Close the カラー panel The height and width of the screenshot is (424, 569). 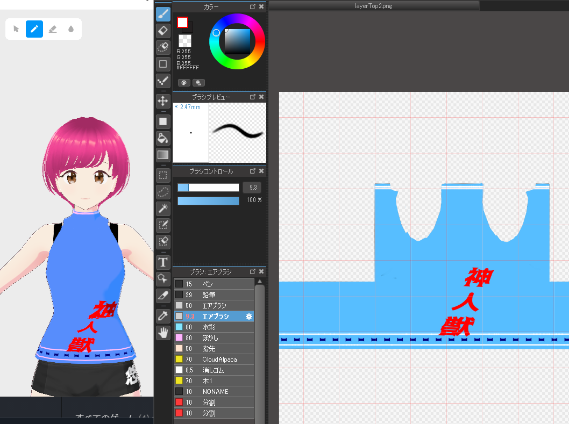261,6
